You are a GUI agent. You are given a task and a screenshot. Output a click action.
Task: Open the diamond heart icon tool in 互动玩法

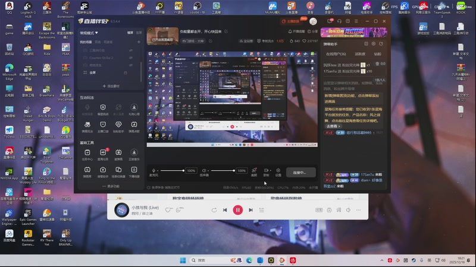click(x=118, y=125)
